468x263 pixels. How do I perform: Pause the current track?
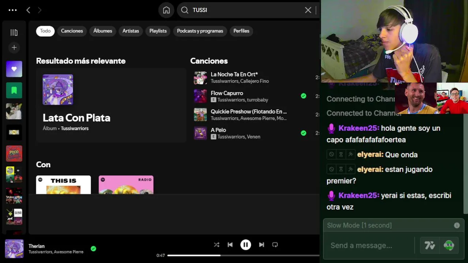(246, 245)
